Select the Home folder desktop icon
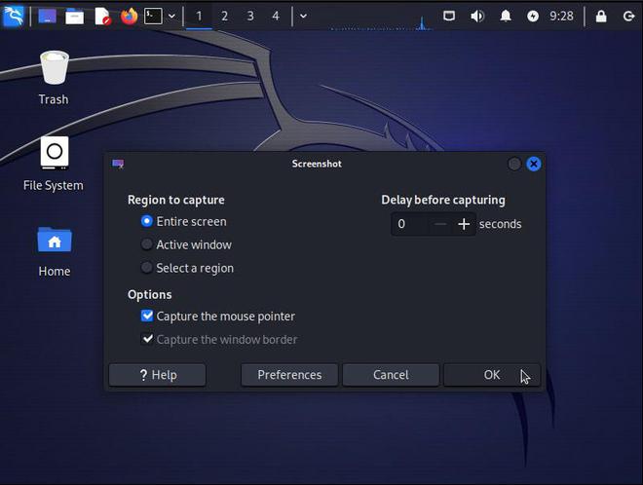The height and width of the screenshot is (485, 643). (x=55, y=251)
